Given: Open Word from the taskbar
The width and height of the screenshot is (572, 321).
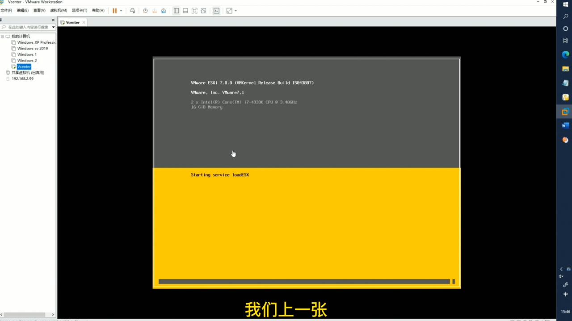Looking at the screenshot, I should click(x=565, y=126).
